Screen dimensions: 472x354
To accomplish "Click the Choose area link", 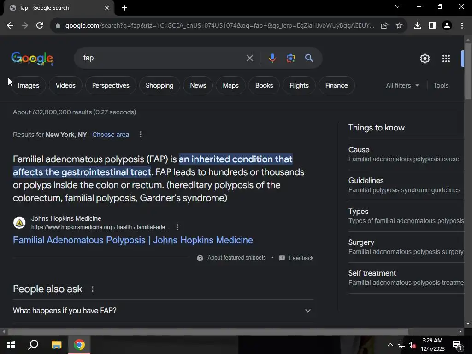I will (x=111, y=135).
